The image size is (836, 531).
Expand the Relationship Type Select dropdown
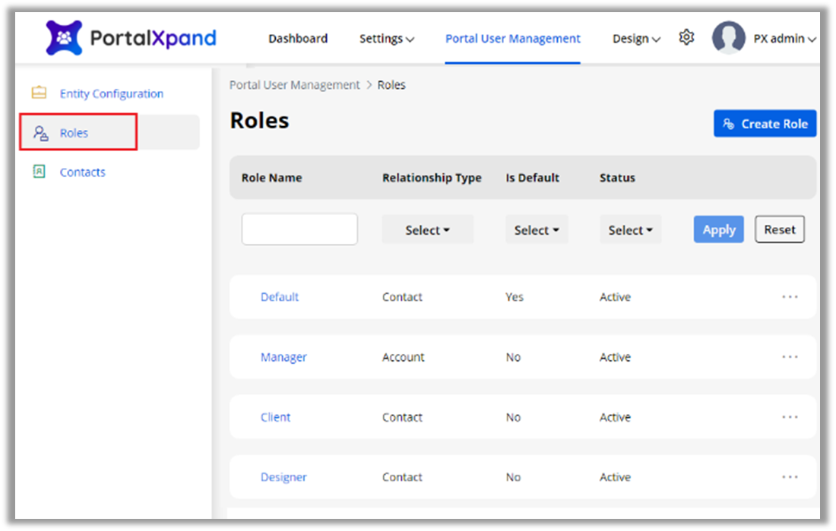(x=427, y=230)
